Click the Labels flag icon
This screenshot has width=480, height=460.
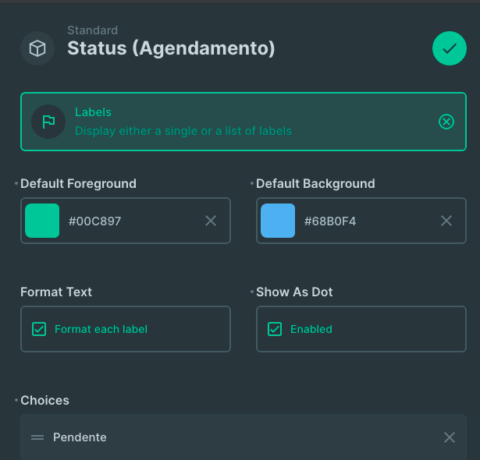(x=48, y=122)
